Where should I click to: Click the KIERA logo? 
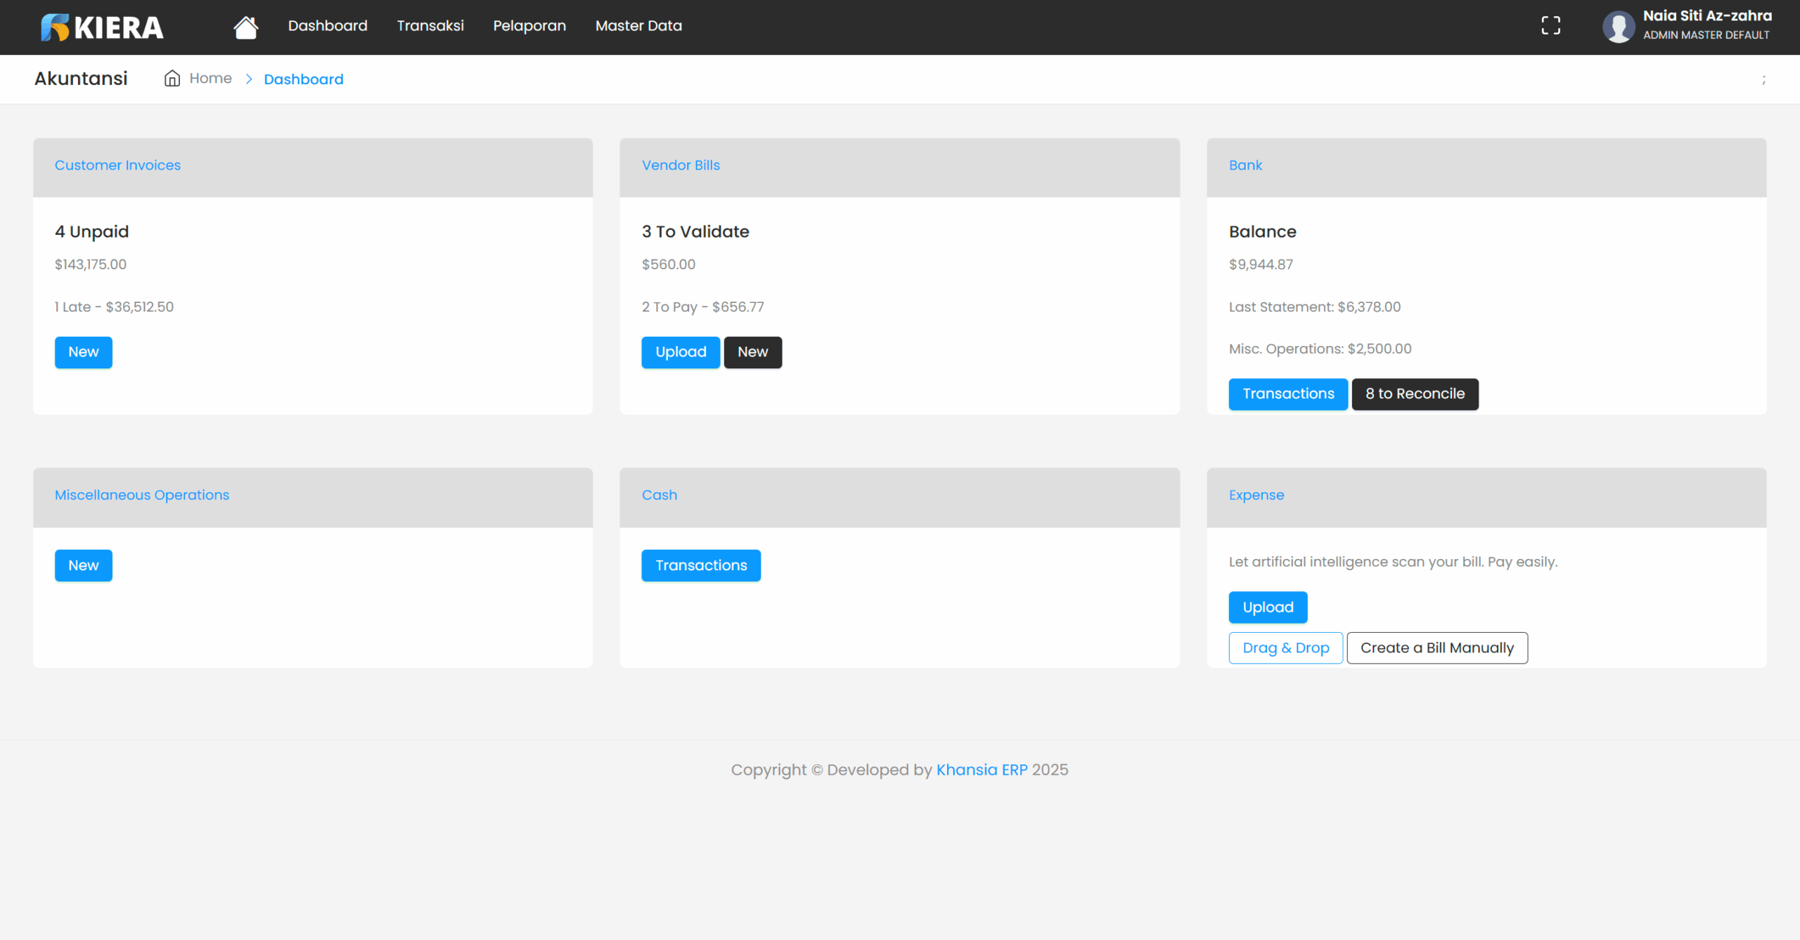click(102, 27)
